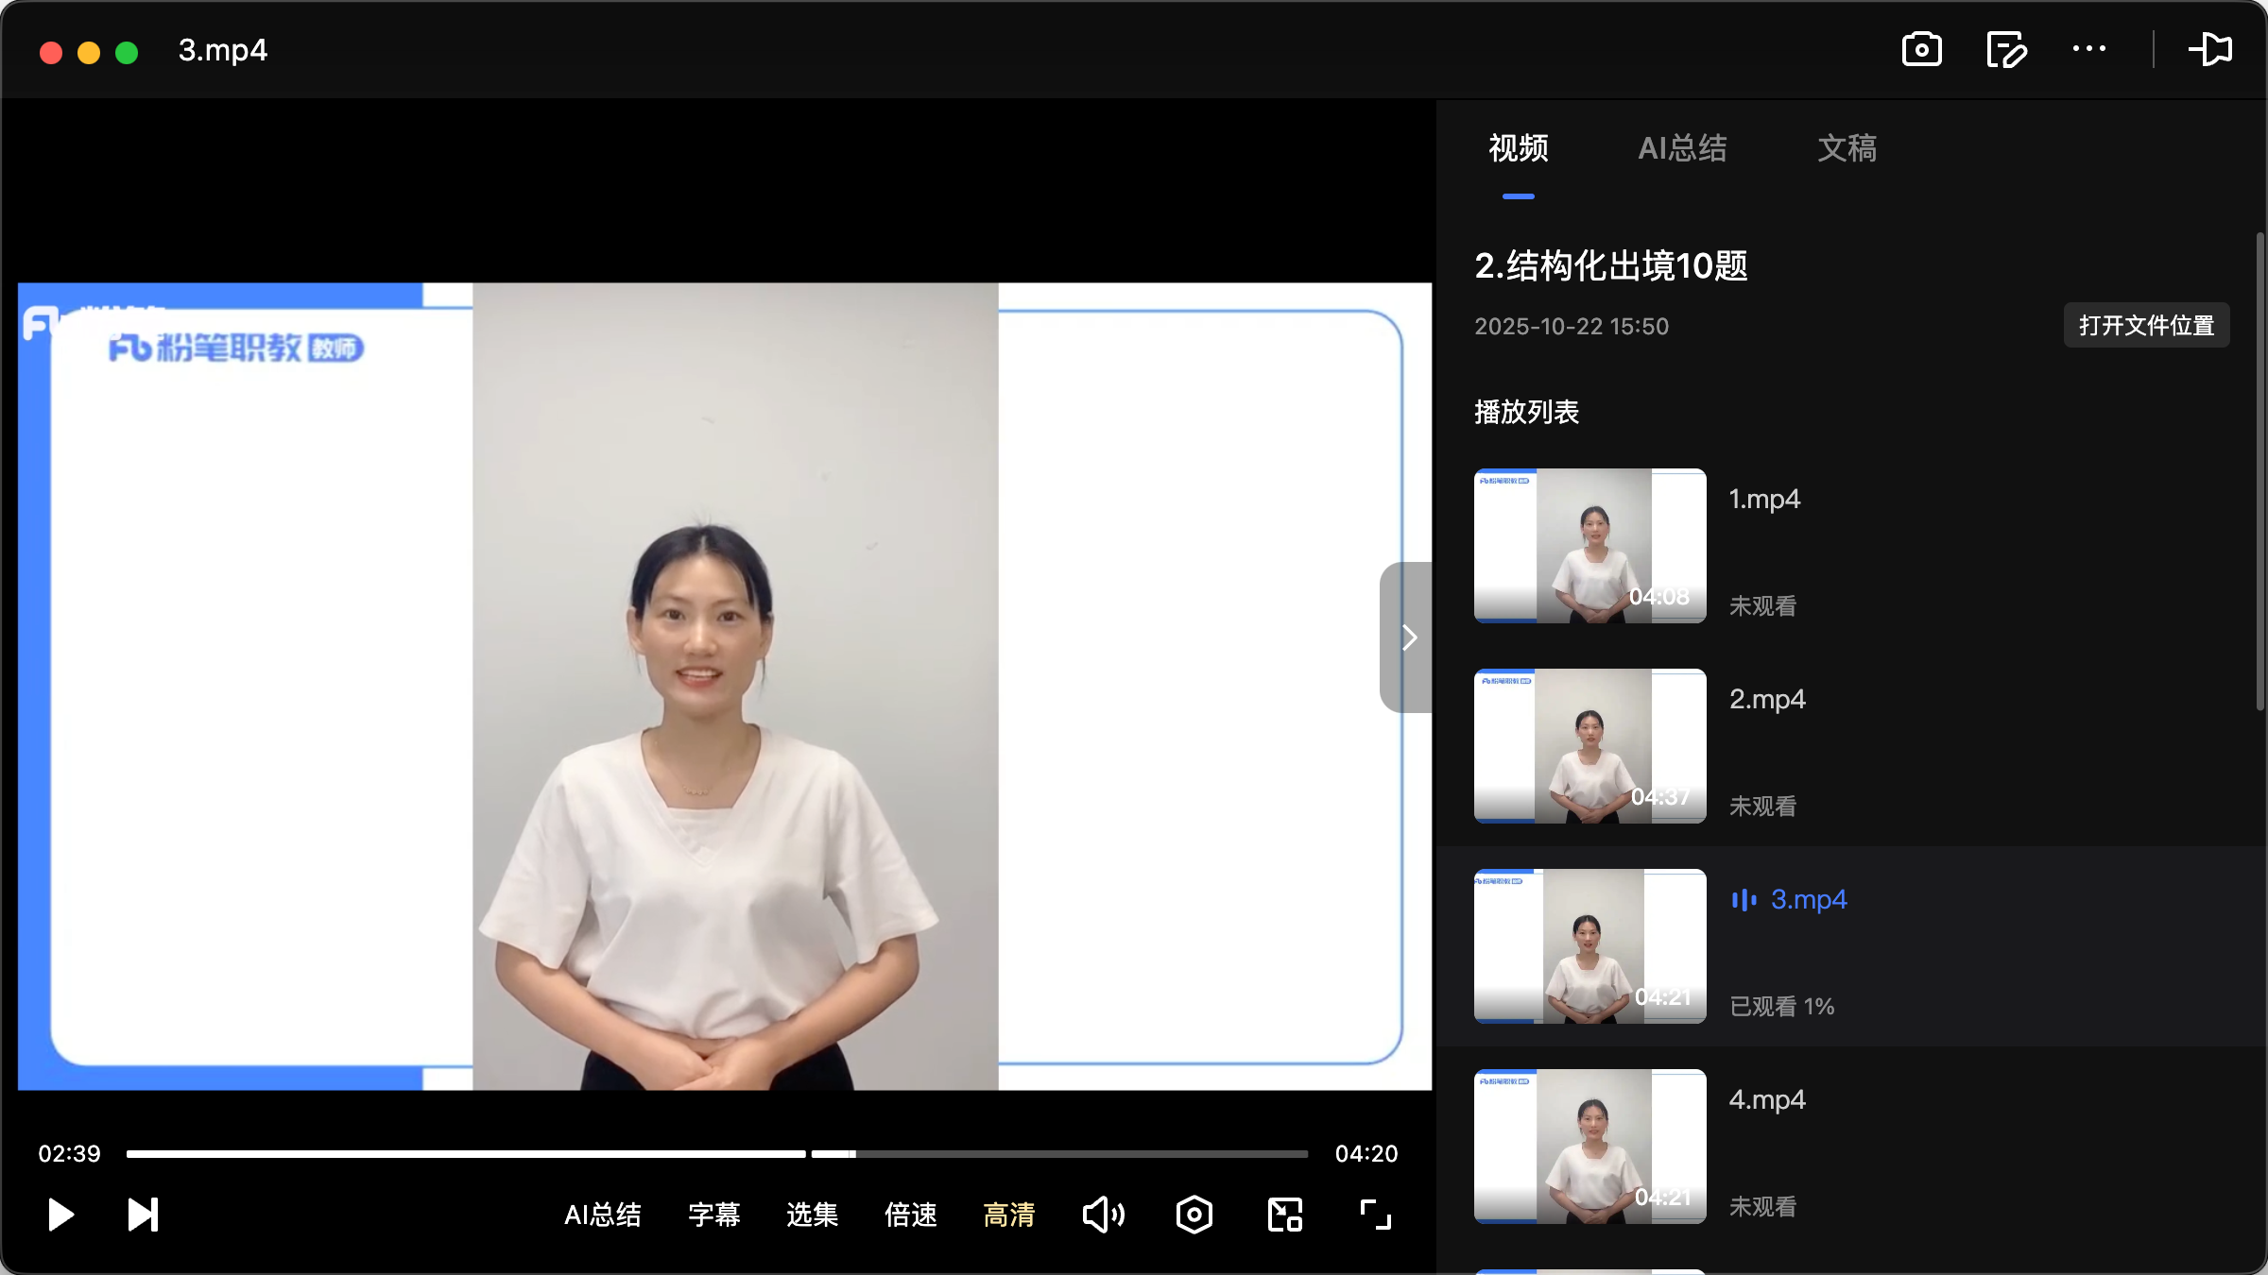This screenshot has width=2268, height=1275.
Task: Toggle fullscreen with the corner icon
Action: [x=1375, y=1215]
